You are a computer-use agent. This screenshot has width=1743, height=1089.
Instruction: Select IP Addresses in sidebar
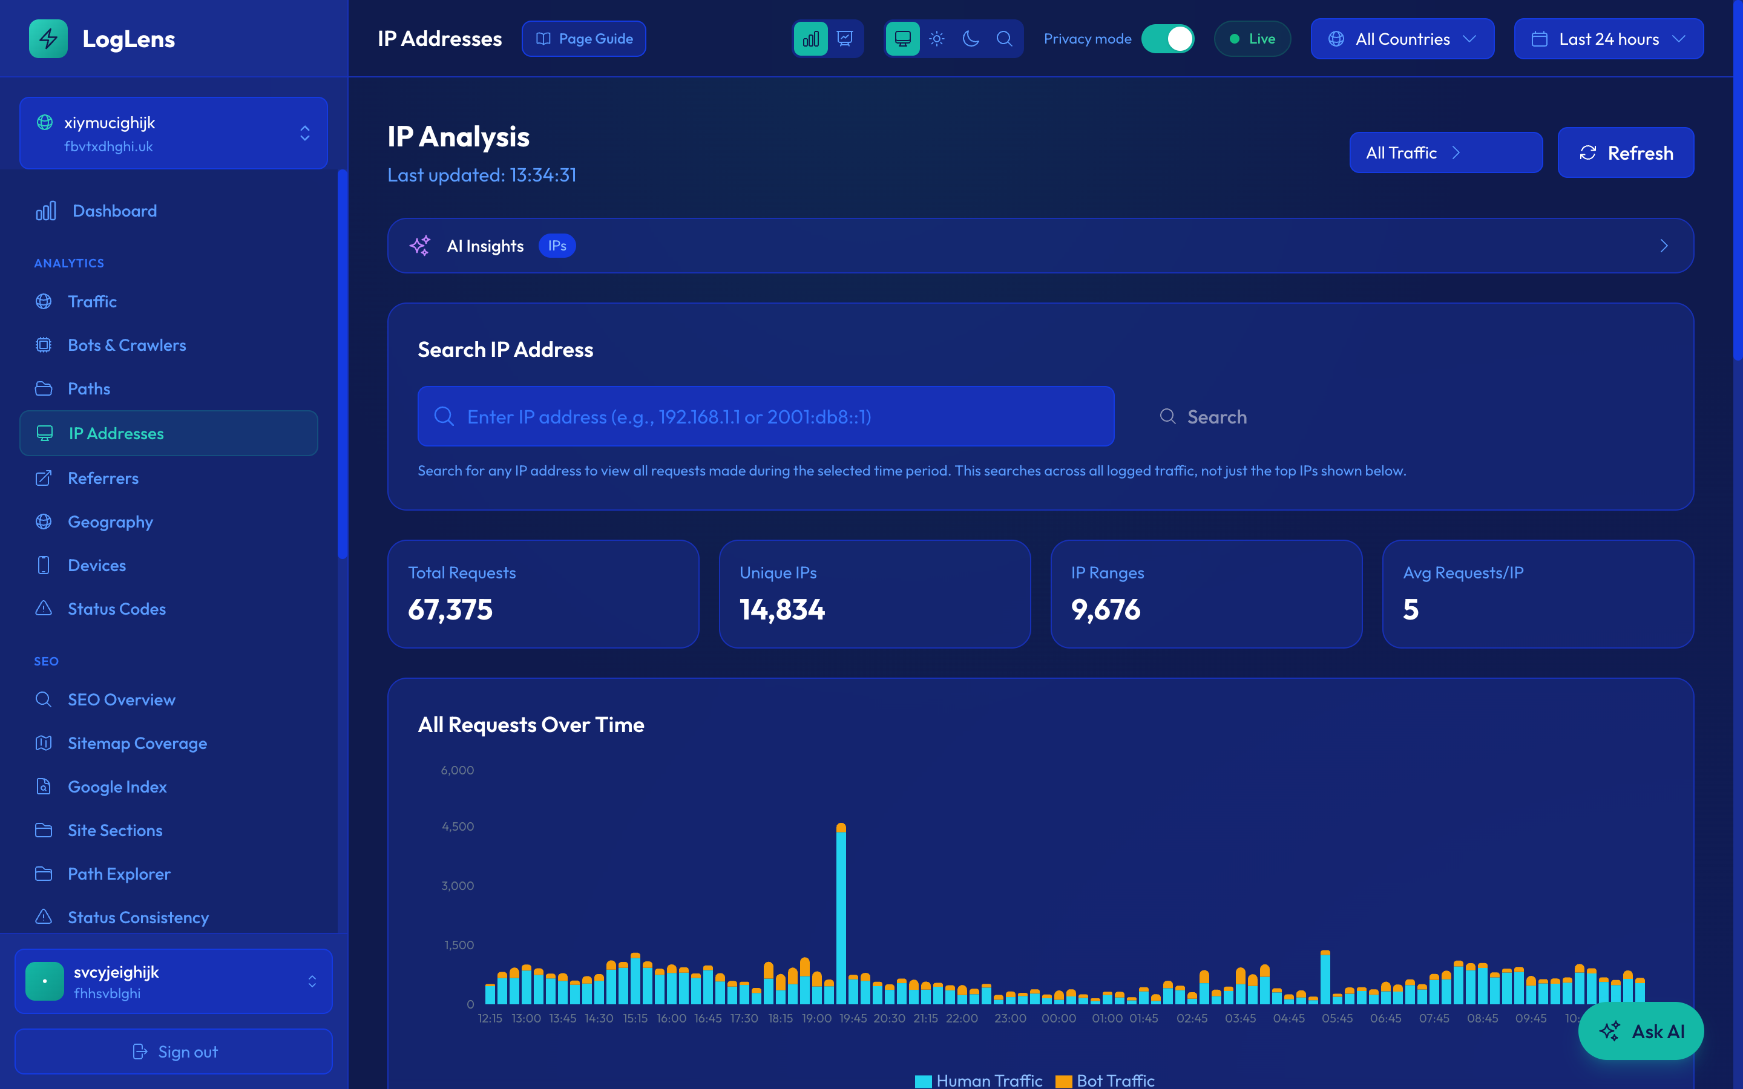[168, 433]
